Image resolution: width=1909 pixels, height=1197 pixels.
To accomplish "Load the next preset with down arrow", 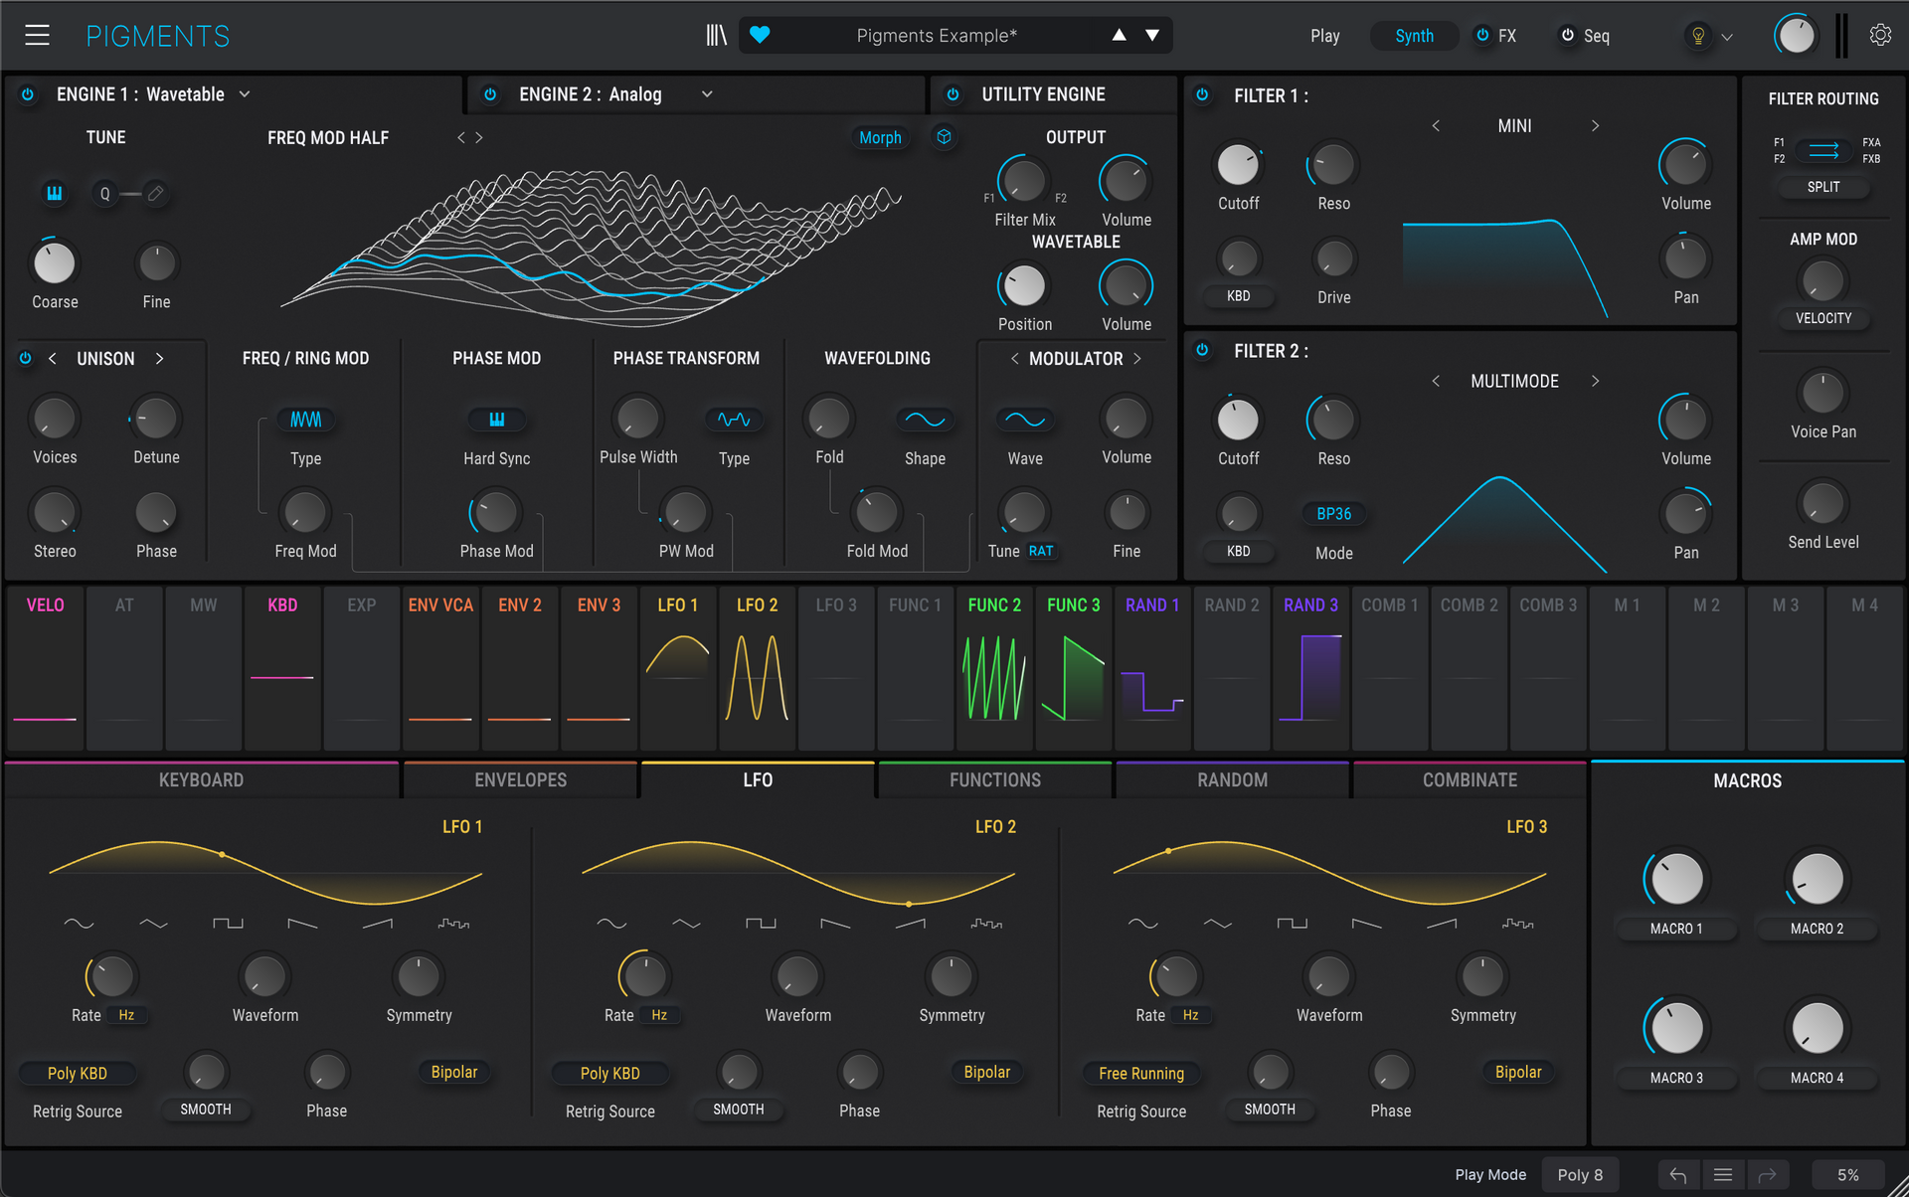I will pos(1152,36).
